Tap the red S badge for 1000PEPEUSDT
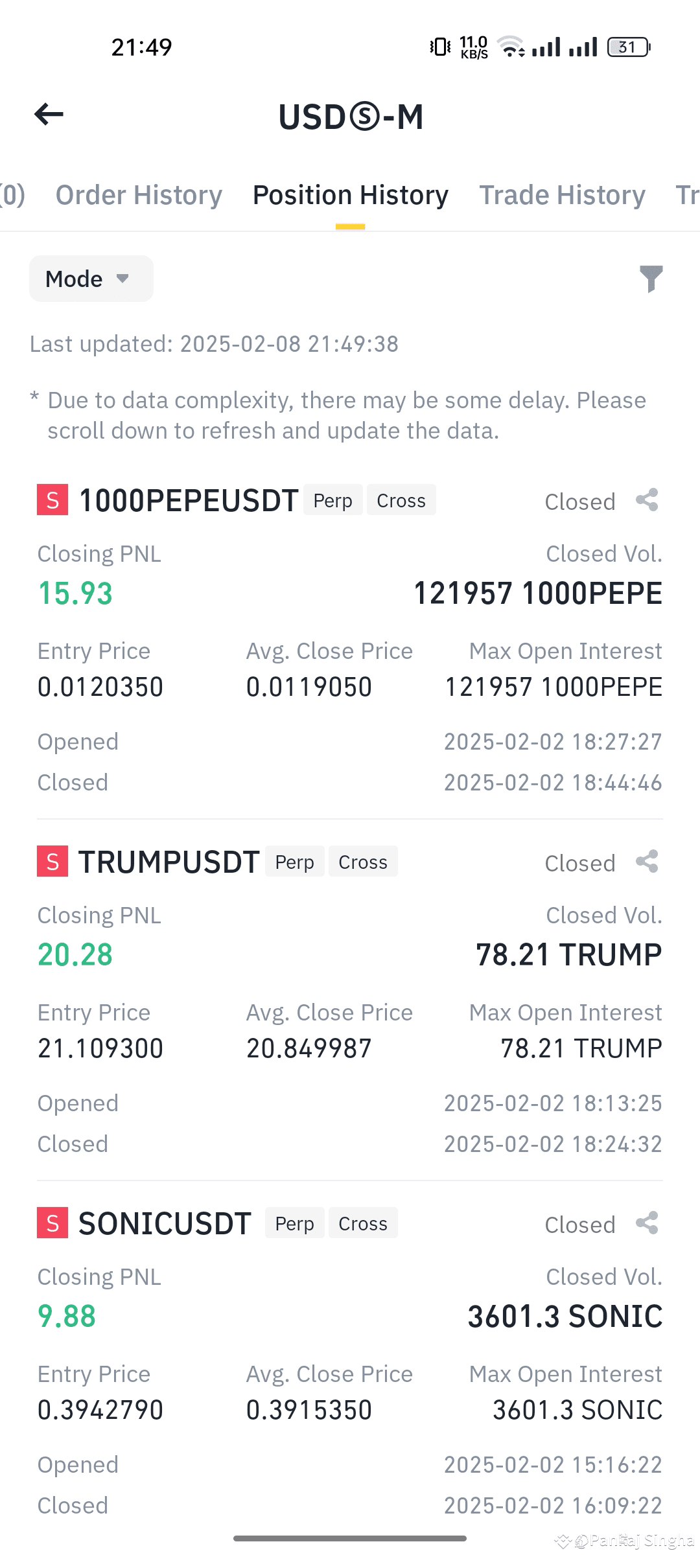Viewport: 700px width, 1555px height. point(52,500)
